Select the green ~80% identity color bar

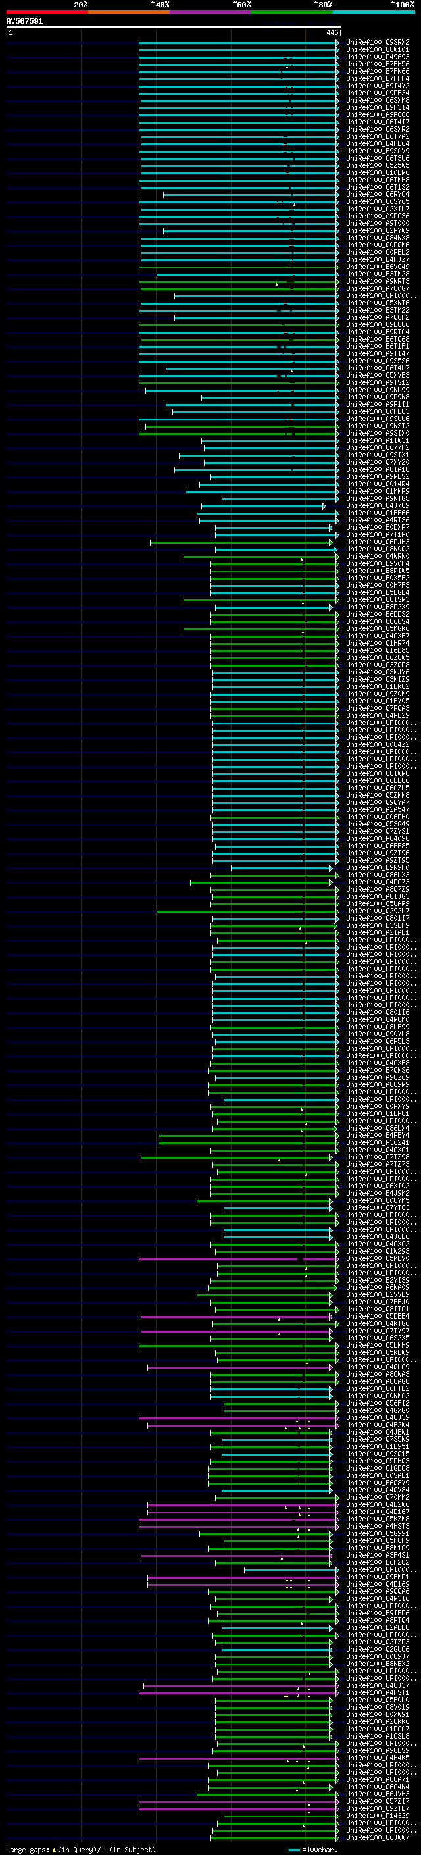292,12
